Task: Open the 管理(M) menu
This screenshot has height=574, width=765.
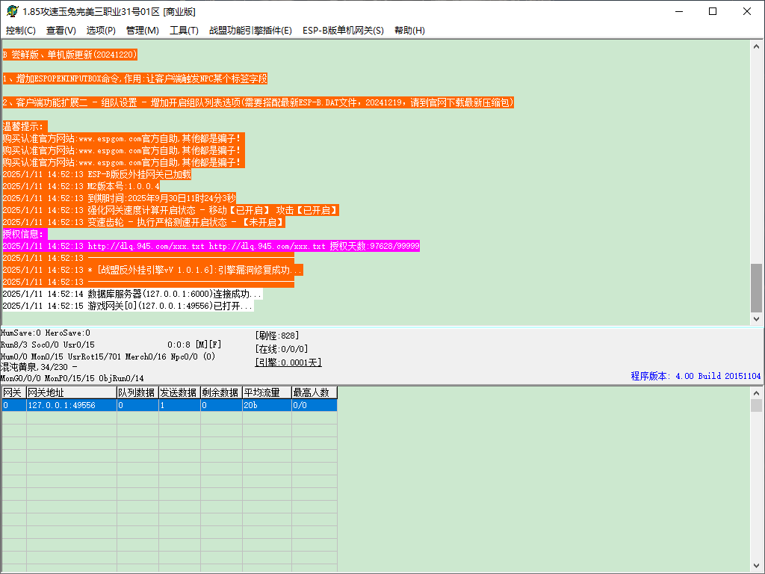Action: point(143,30)
